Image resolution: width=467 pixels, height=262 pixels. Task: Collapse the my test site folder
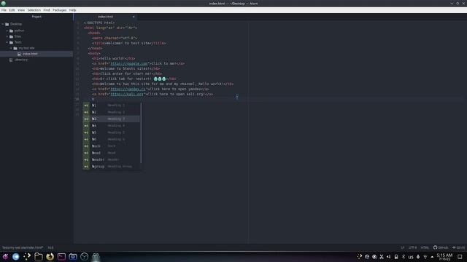tap(12, 48)
